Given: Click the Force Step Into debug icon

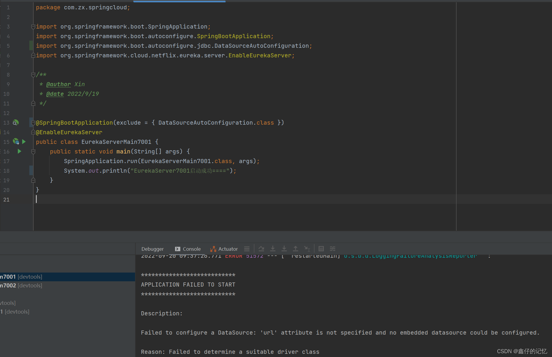Looking at the screenshot, I should coord(284,249).
